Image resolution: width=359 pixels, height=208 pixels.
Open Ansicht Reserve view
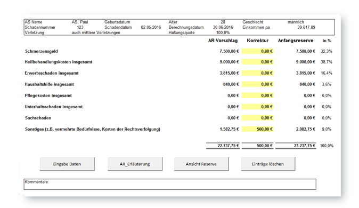201,164
